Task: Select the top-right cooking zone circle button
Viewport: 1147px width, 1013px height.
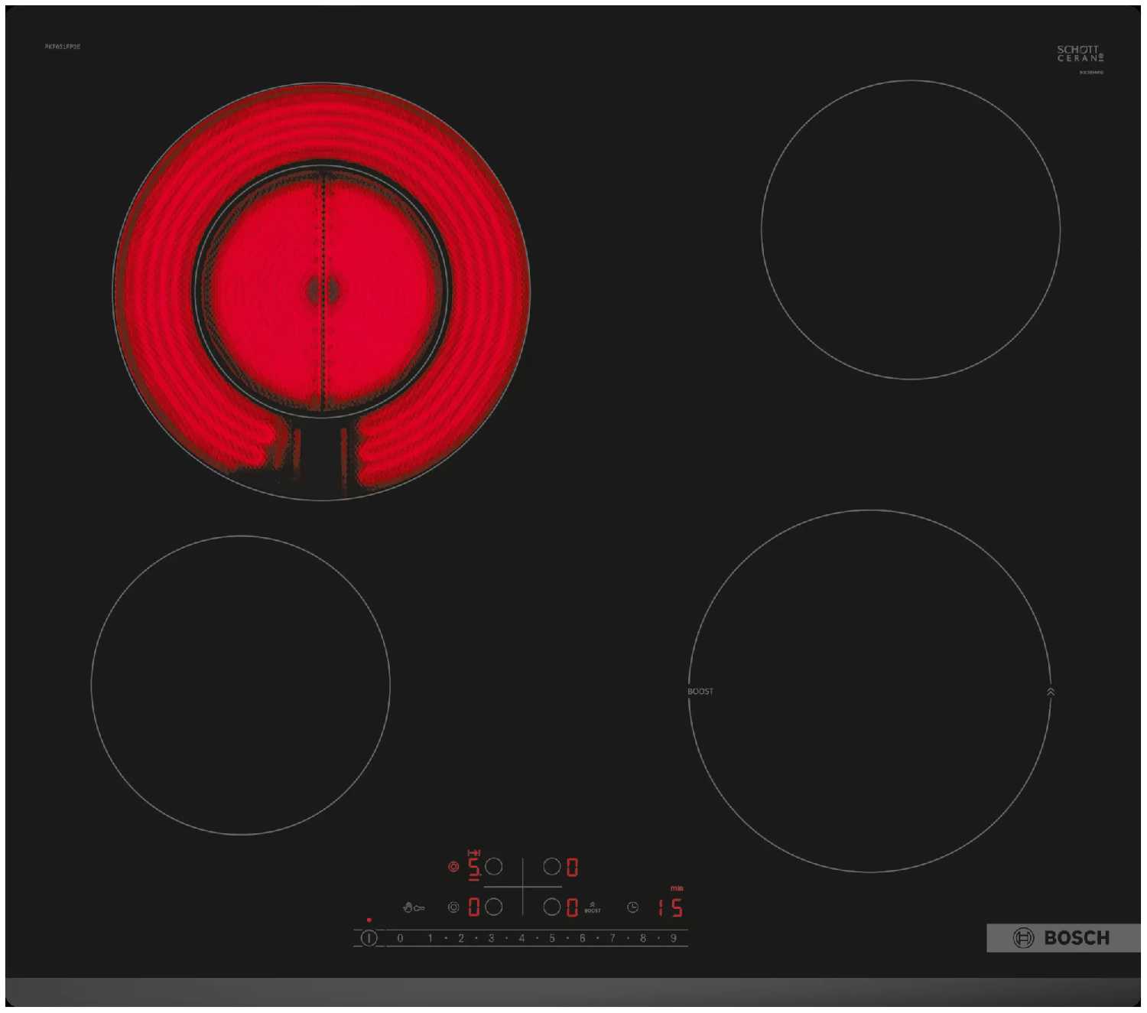Action: 551,866
